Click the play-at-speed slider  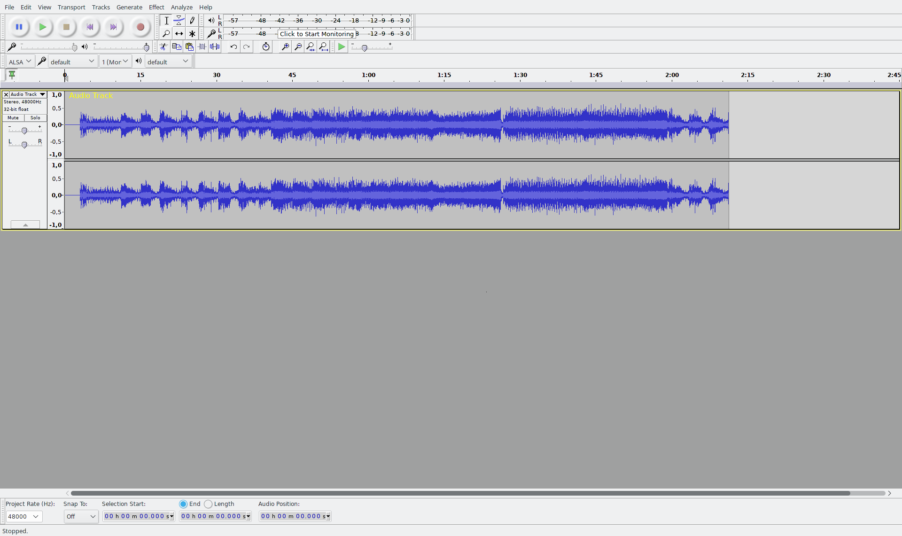371,47
